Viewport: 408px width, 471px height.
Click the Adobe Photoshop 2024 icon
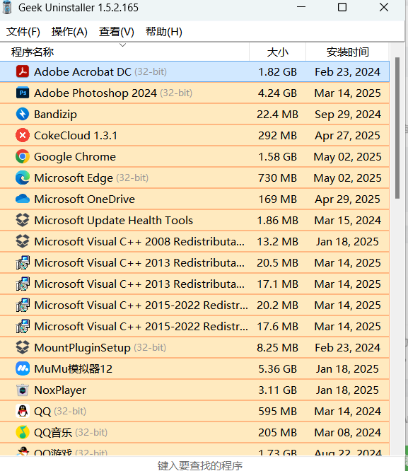point(23,93)
